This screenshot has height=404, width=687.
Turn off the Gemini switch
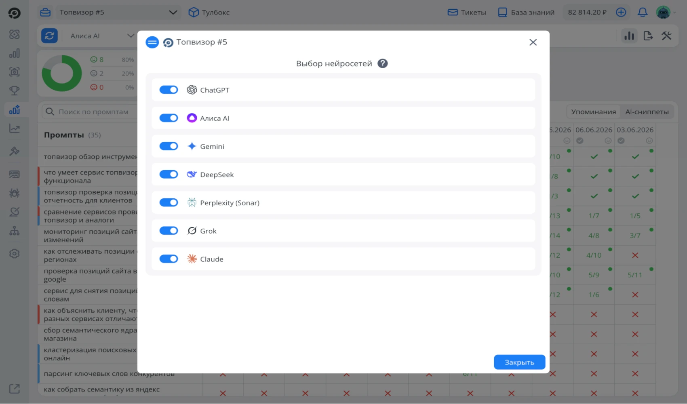pyautogui.click(x=169, y=146)
